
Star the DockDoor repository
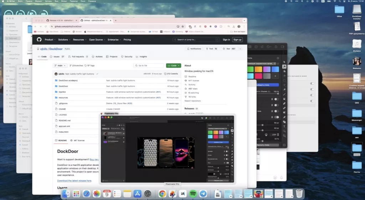pos(229,49)
